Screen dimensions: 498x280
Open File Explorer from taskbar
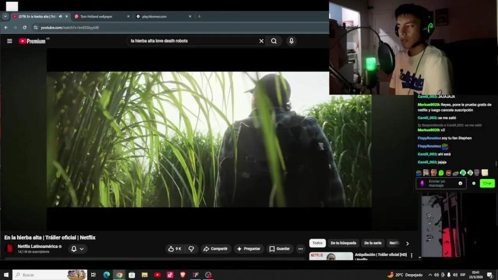[x=145, y=275]
